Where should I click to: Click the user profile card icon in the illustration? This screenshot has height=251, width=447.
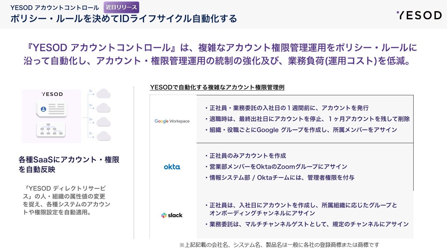[x=51, y=108]
